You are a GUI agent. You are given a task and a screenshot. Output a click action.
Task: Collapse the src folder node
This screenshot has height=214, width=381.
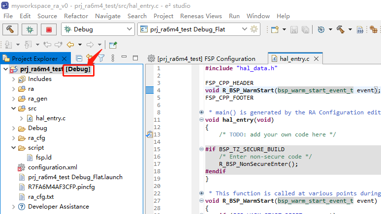coord(14,108)
